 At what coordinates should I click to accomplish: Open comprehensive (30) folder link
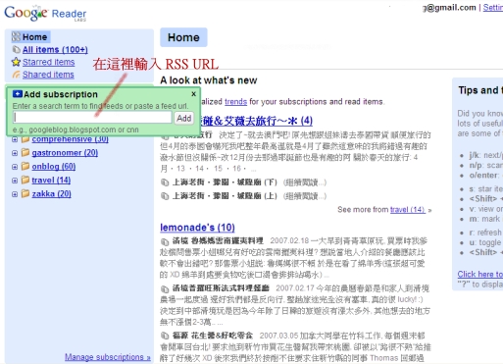pos(70,139)
